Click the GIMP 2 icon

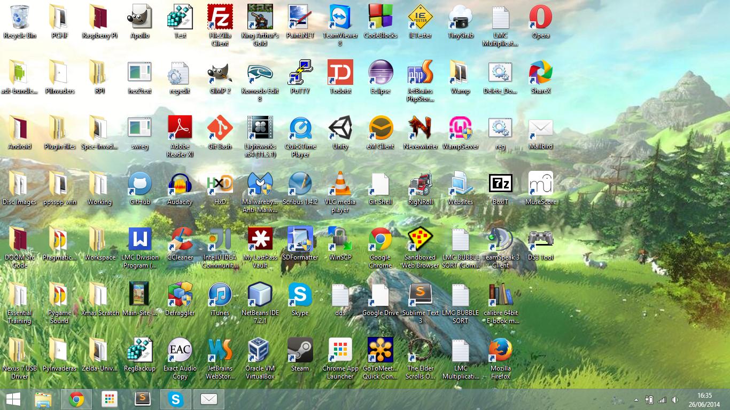pyautogui.click(x=220, y=77)
